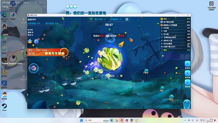Screen dimensions: 218x123
Task: Select leaderboard row ranked 4 with 167
Action: (175, 28)
